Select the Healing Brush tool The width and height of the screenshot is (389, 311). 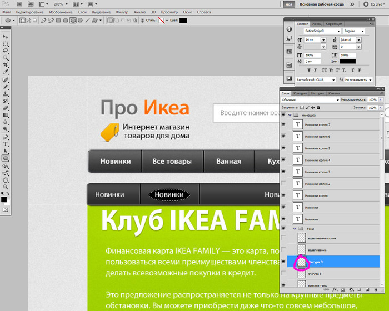coord(6,80)
